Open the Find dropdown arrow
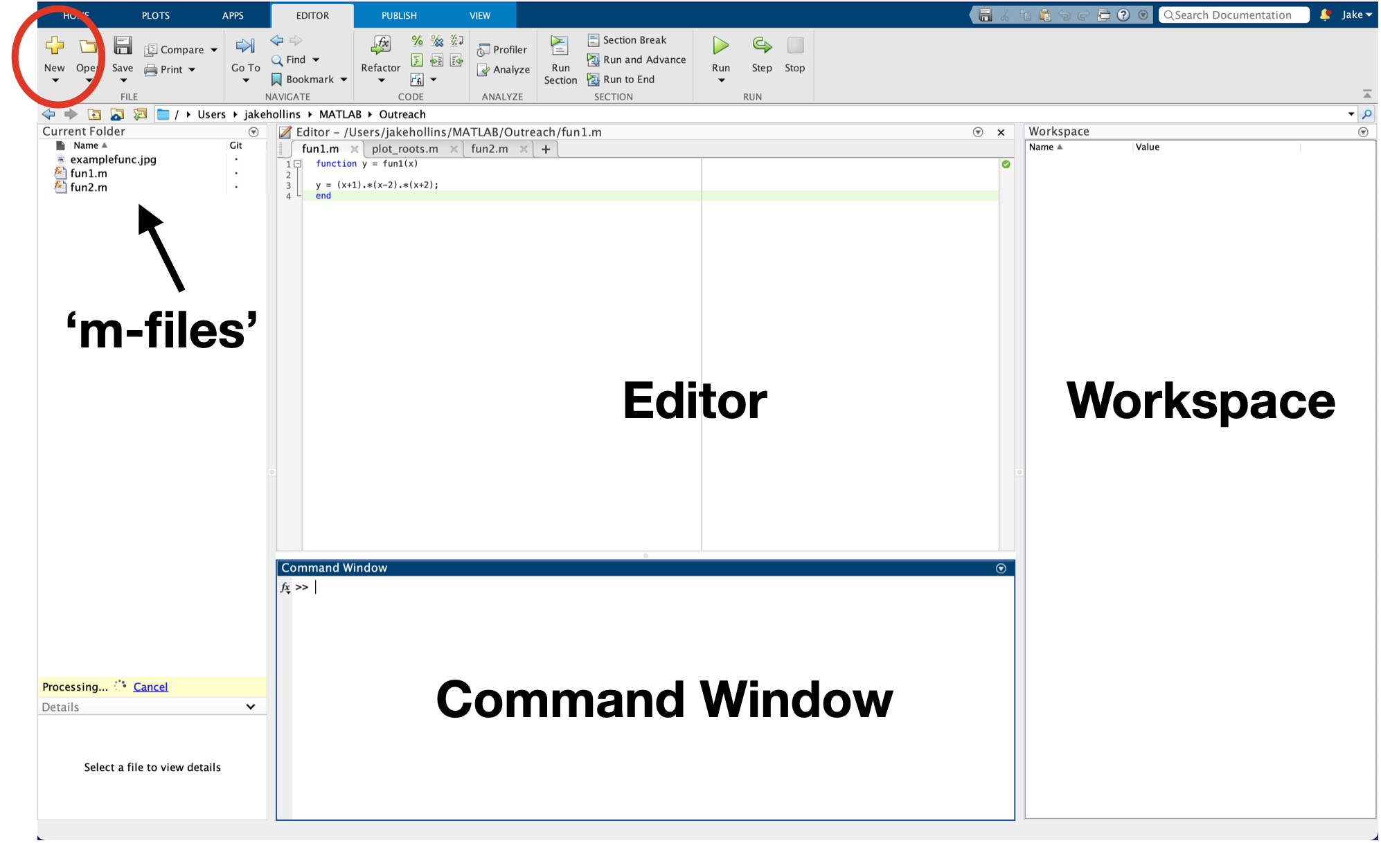Image resolution: width=1381 pixels, height=843 pixels. coord(316,60)
